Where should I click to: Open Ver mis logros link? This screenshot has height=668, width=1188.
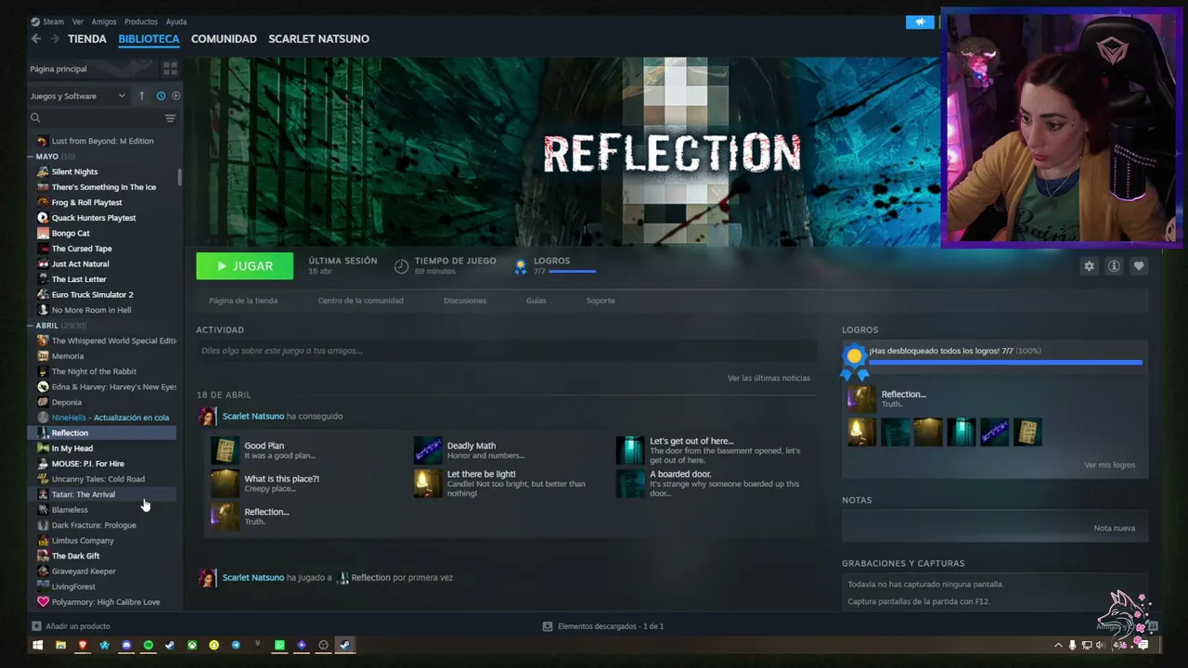1109,465
